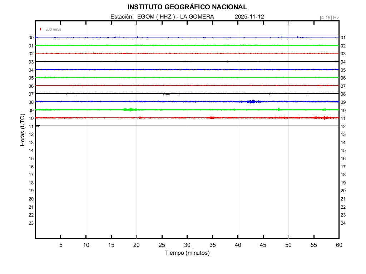Click the left hour label 23
The width and height of the screenshot is (366, 274).
pos(31,223)
